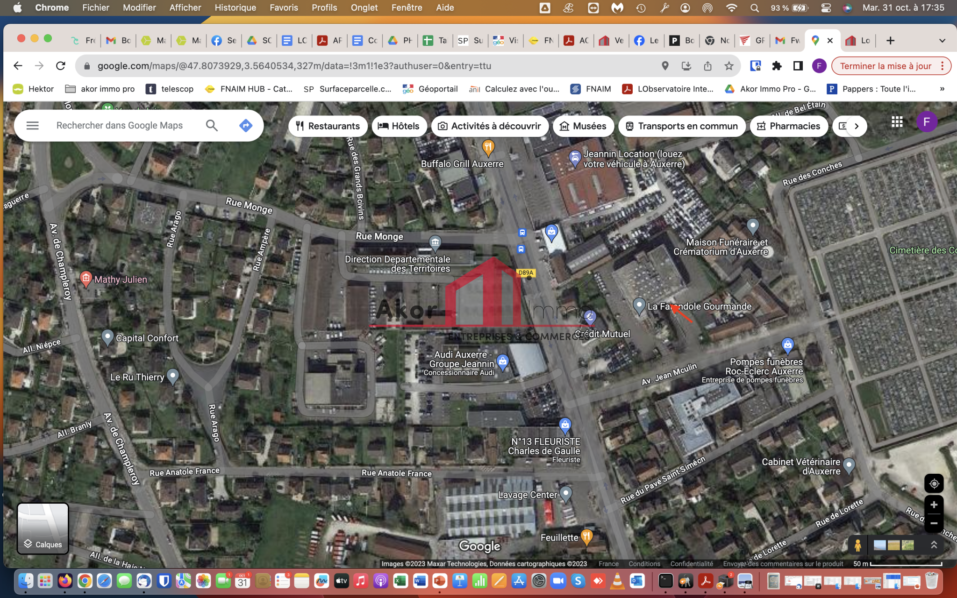Image resolution: width=957 pixels, height=598 pixels.
Task: Open macOS Control Center toggles
Action: pos(826,7)
